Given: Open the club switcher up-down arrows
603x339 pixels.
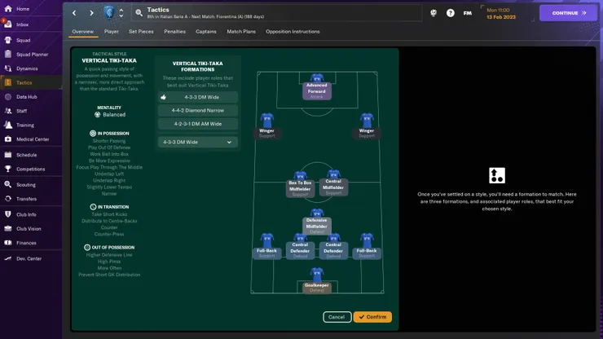Looking at the screenshot, I should click(121, 13).
